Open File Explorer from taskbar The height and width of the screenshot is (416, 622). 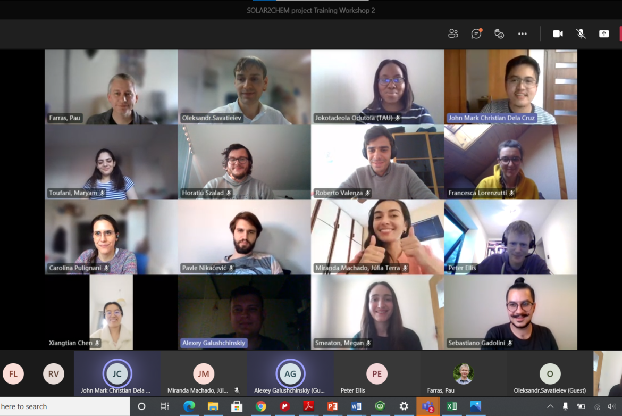click(x=213, y=406)
